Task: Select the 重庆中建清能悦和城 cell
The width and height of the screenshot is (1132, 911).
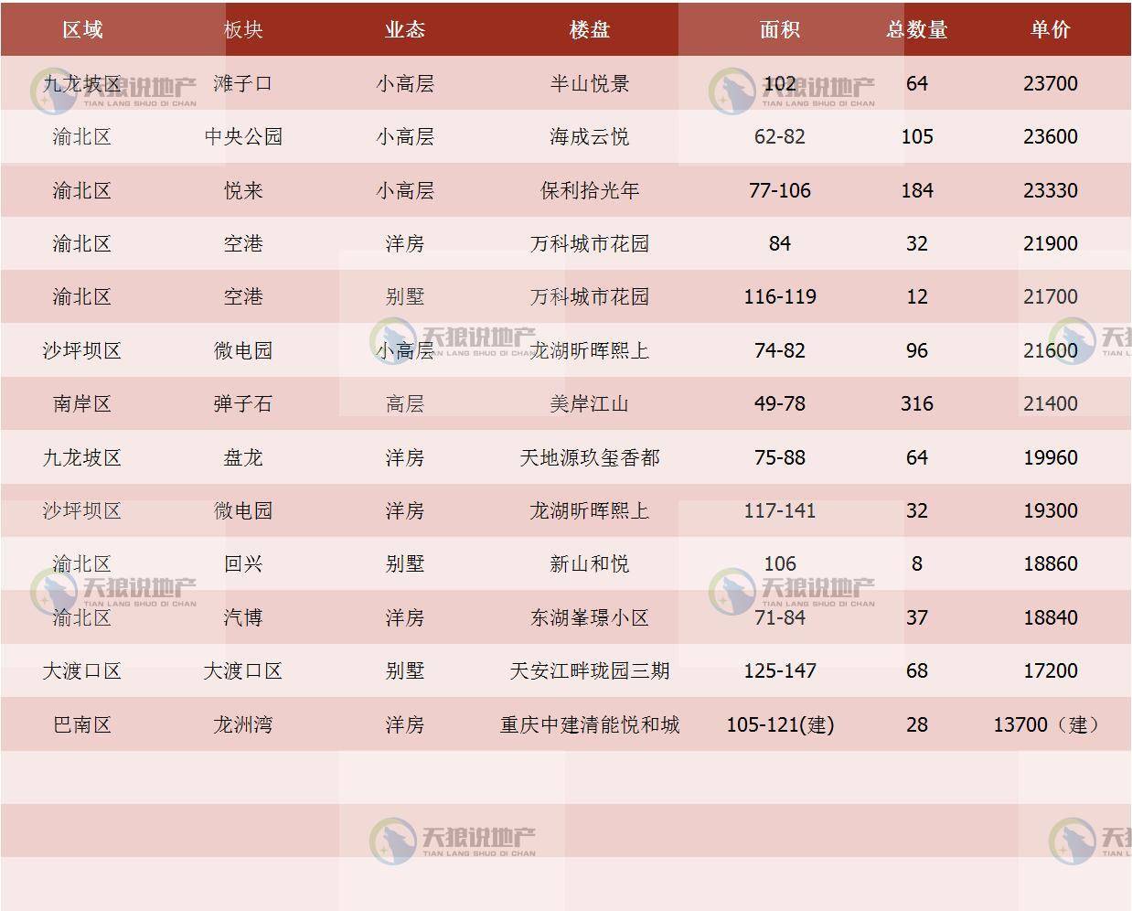Action: 590,724
